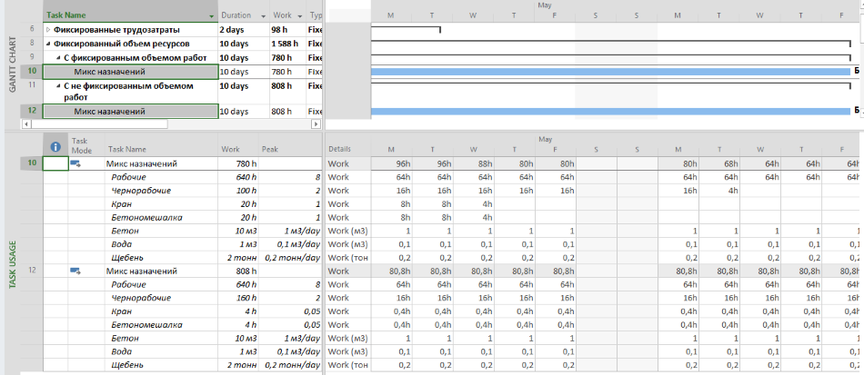Click the Бетон assignment under task 10

[123, 231]
